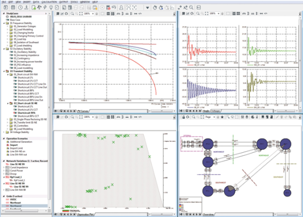Screen dimensions: 303x217
Task: Click lock icon in Overview diagram toolbar
Action: (x=183, y=117)
